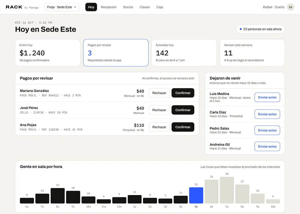Open the Forja · Sede Este location dropdown
This screenshot has height=214, width=300.
coord(62,7)
